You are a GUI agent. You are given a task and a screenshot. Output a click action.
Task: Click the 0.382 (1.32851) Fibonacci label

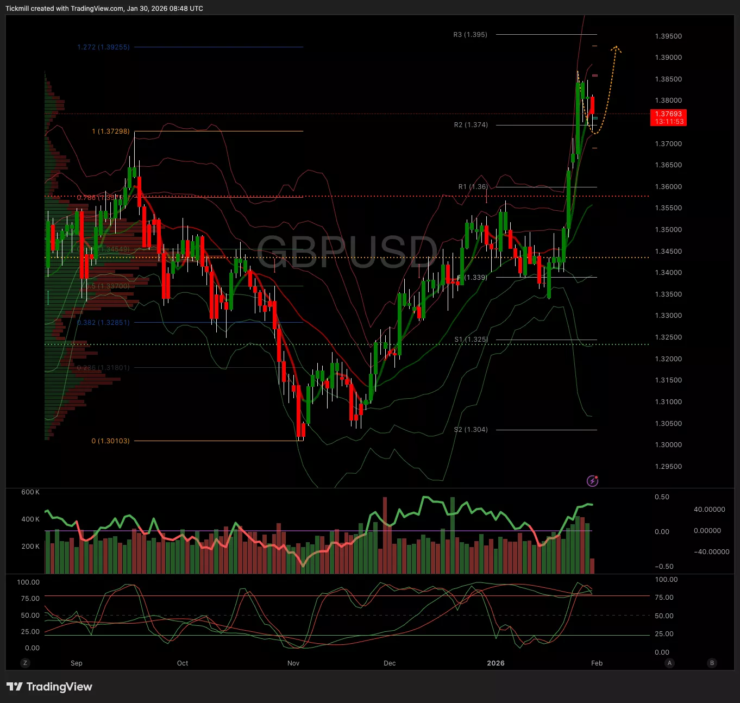(x=103, y=323)
